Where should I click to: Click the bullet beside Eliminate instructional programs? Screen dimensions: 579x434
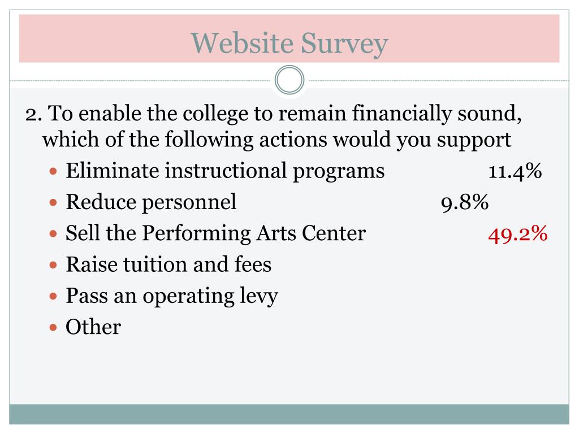53,171
